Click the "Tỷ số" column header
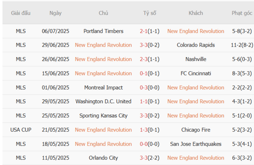Viewport: 254px width, 165px height. [149, 13]
